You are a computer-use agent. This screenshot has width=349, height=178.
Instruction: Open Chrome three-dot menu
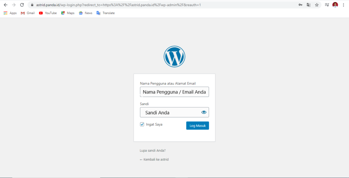coord(344,5)
